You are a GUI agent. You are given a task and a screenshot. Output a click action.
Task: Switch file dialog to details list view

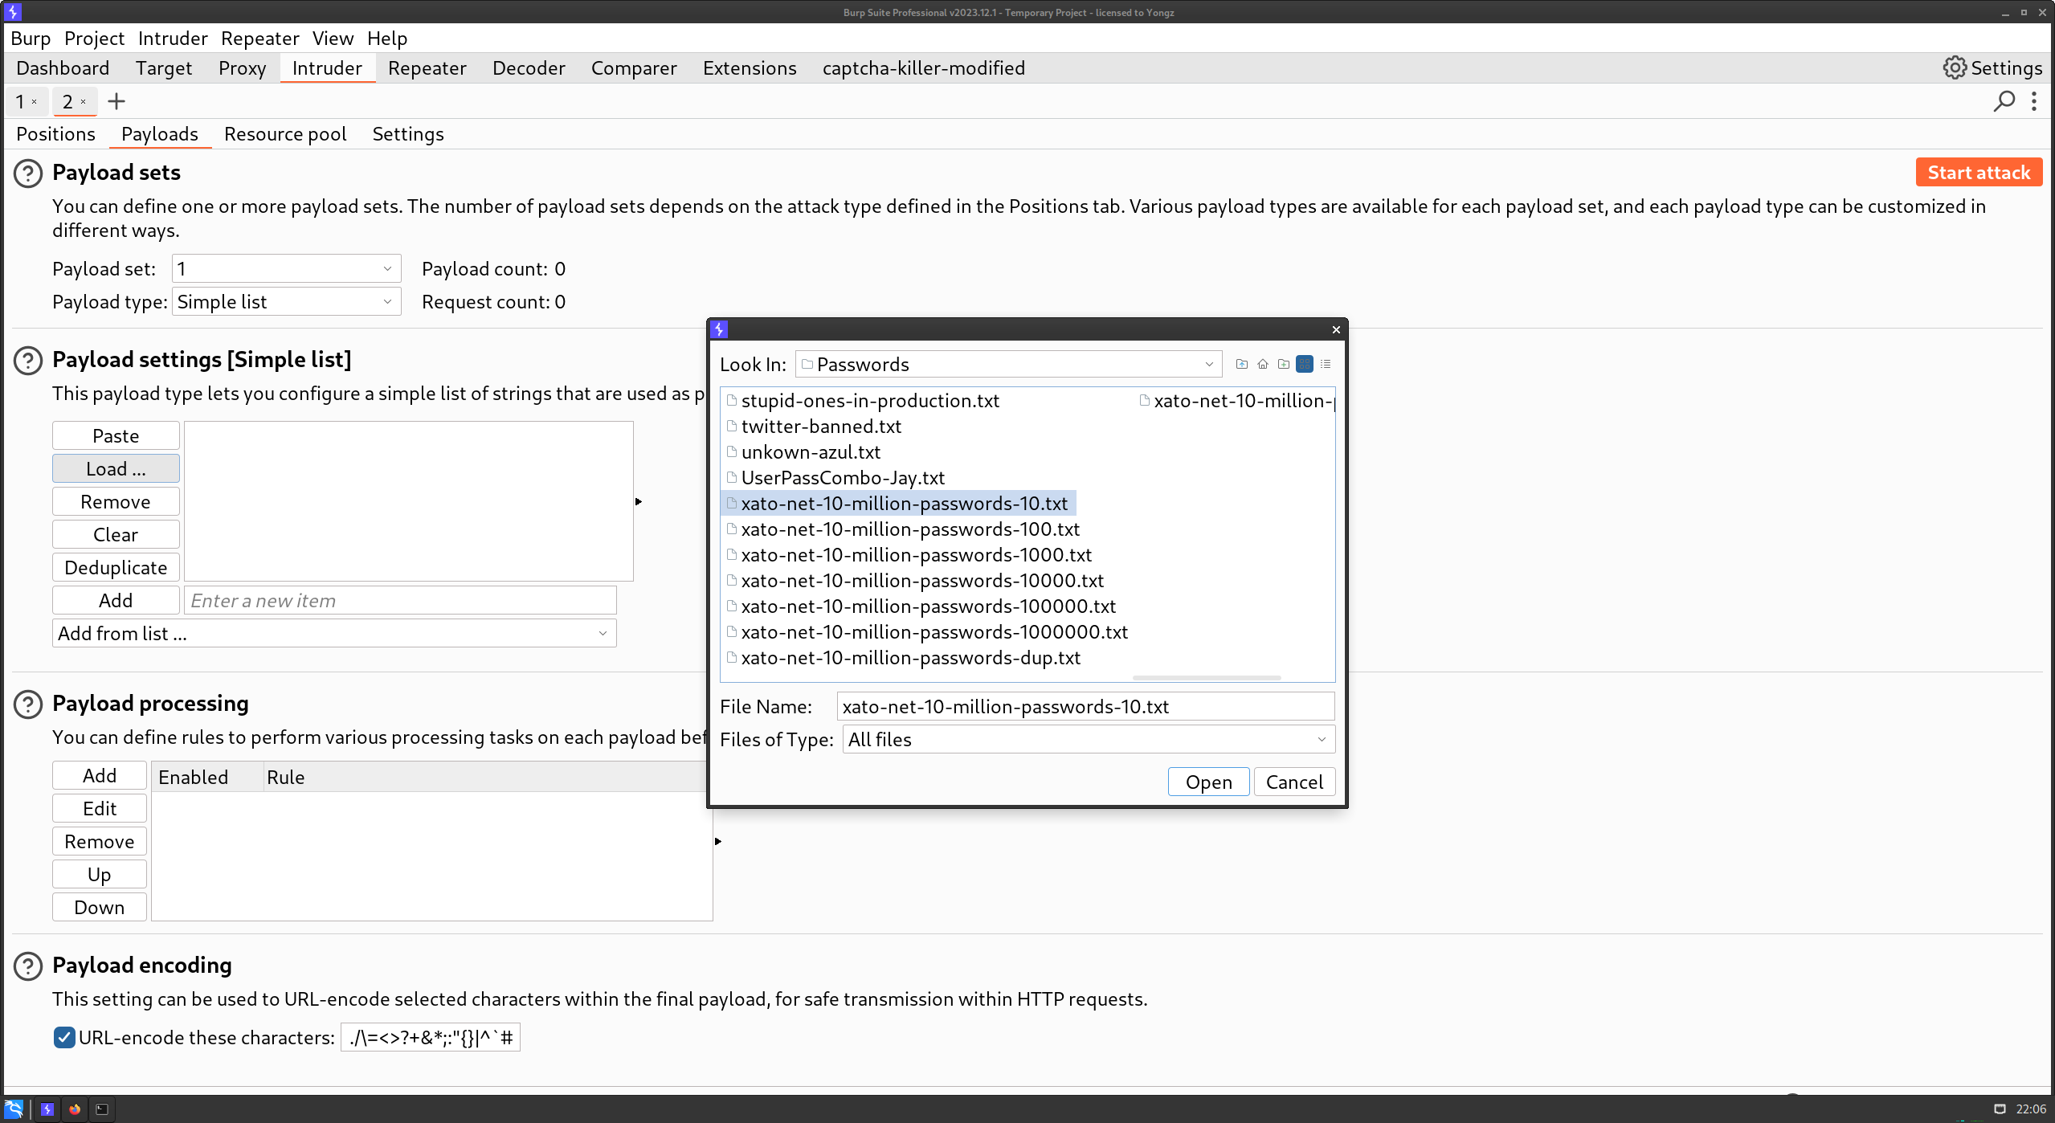[1326, 364]
